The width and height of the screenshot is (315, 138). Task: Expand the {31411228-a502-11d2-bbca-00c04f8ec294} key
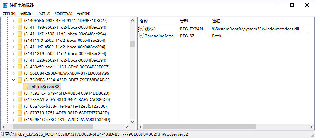13,60
